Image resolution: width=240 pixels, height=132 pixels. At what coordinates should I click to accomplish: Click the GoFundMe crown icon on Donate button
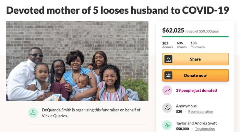(x=168, y=75)
